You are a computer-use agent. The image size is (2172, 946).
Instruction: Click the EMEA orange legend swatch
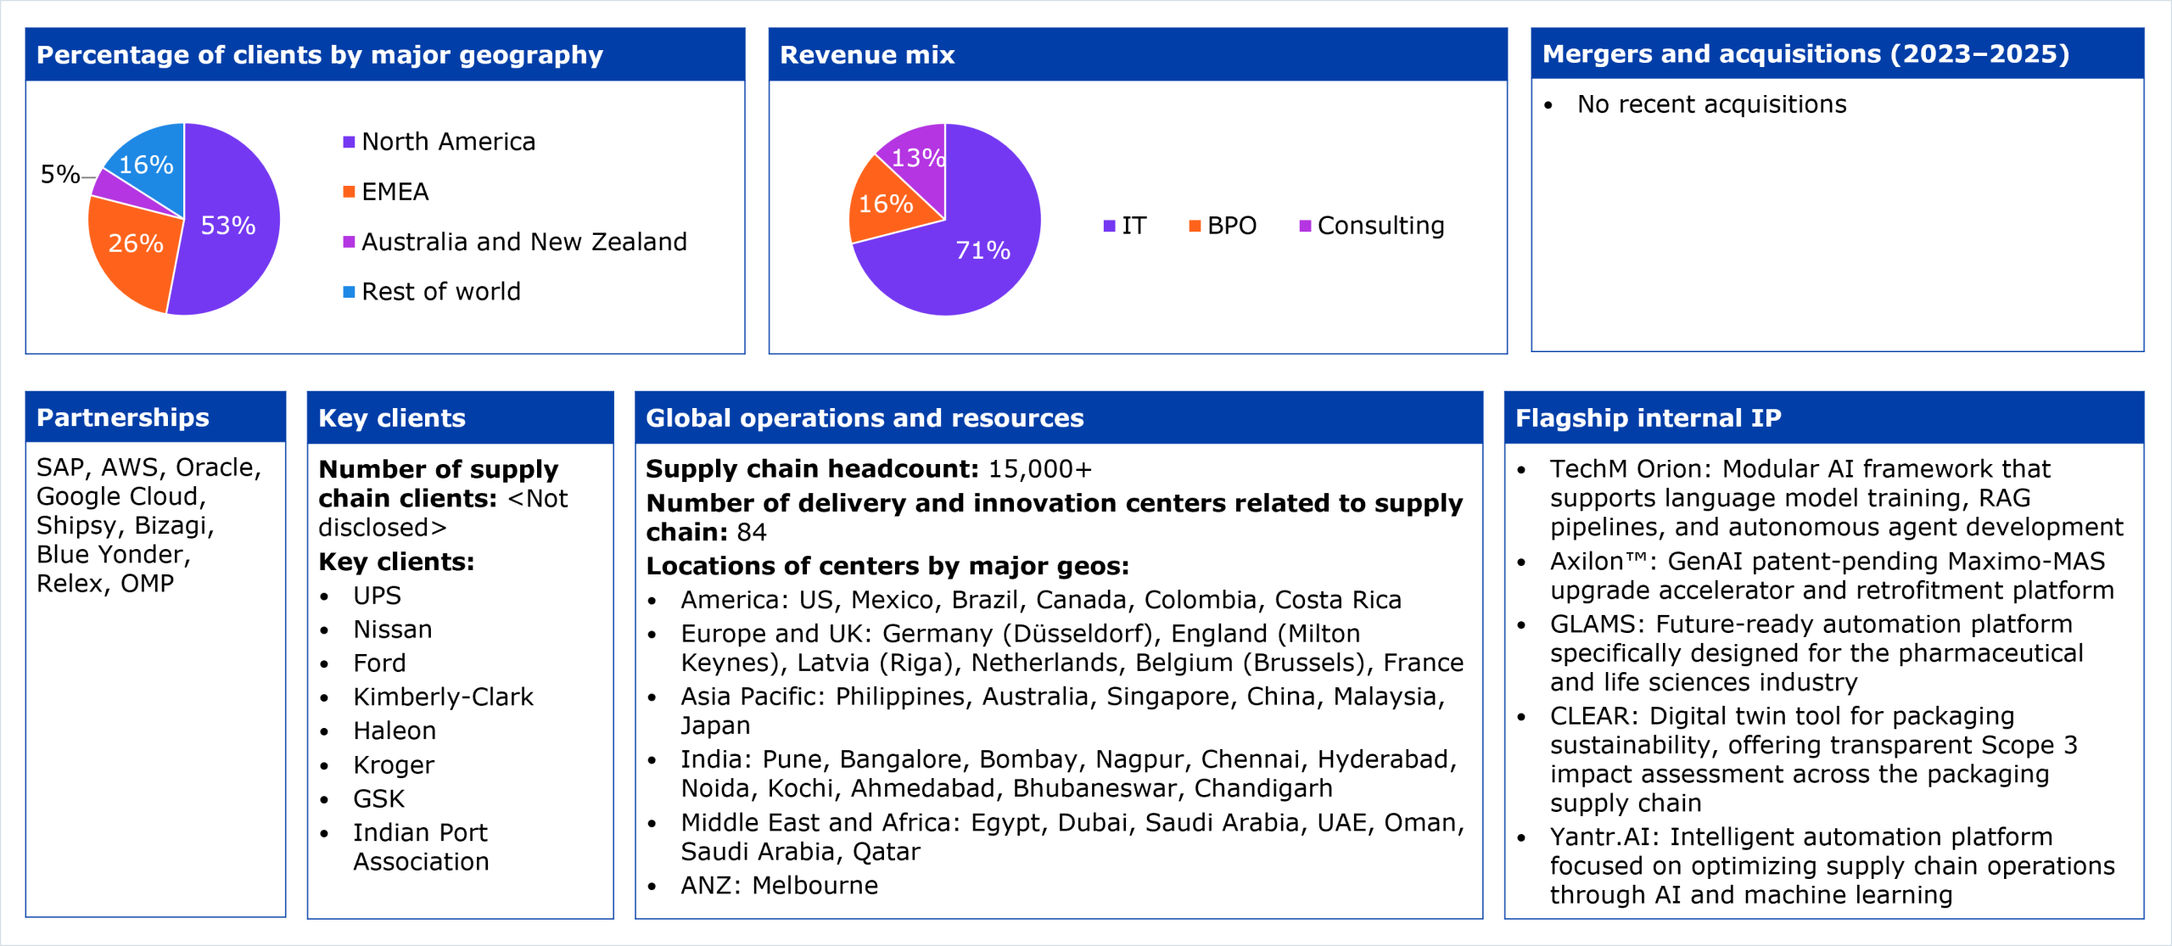(x=349, y=192)
